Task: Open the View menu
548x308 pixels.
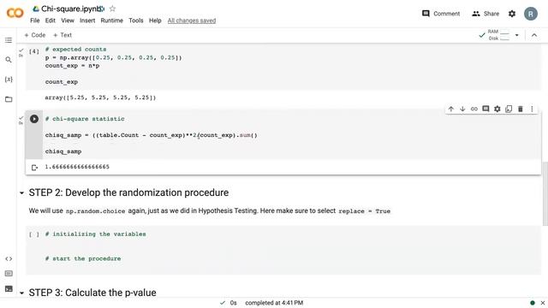Action: click(x=68, y=21)
